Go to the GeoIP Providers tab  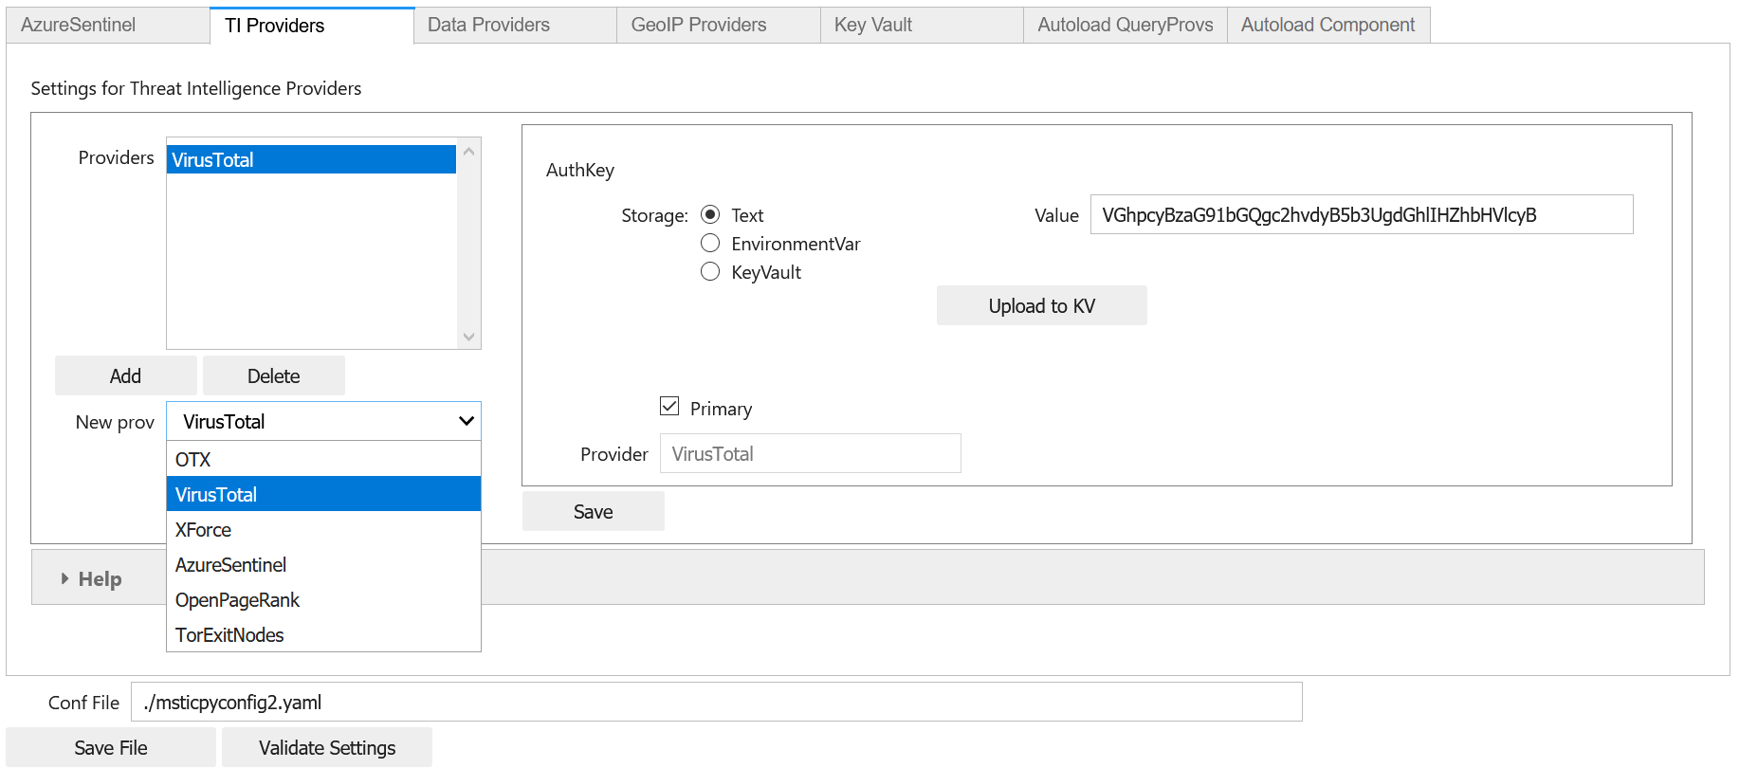click(719, 25)
